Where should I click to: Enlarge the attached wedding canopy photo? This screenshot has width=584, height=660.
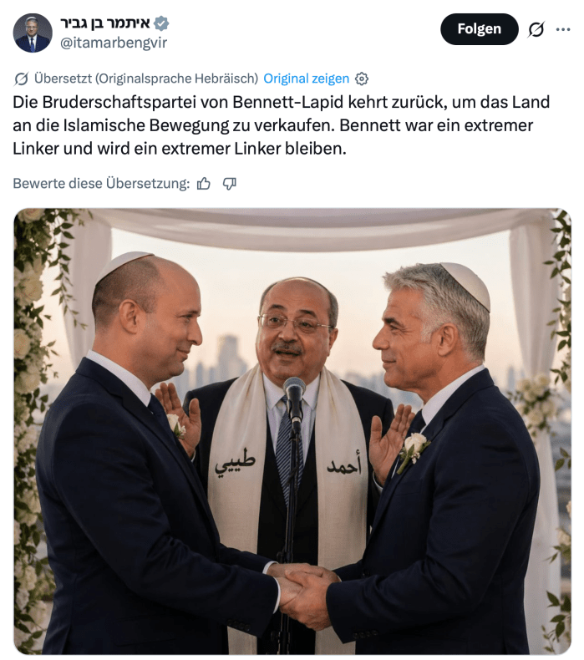[x=292, y=431]
